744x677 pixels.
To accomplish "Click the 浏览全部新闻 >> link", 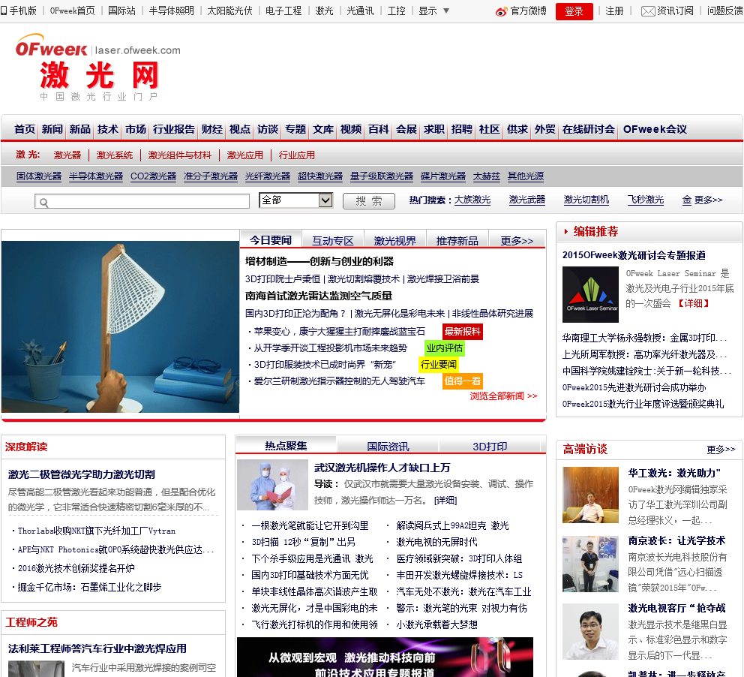I will click(503, 396).
